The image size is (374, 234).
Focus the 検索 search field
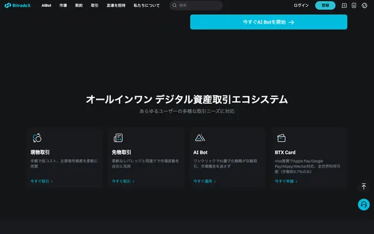196,5
